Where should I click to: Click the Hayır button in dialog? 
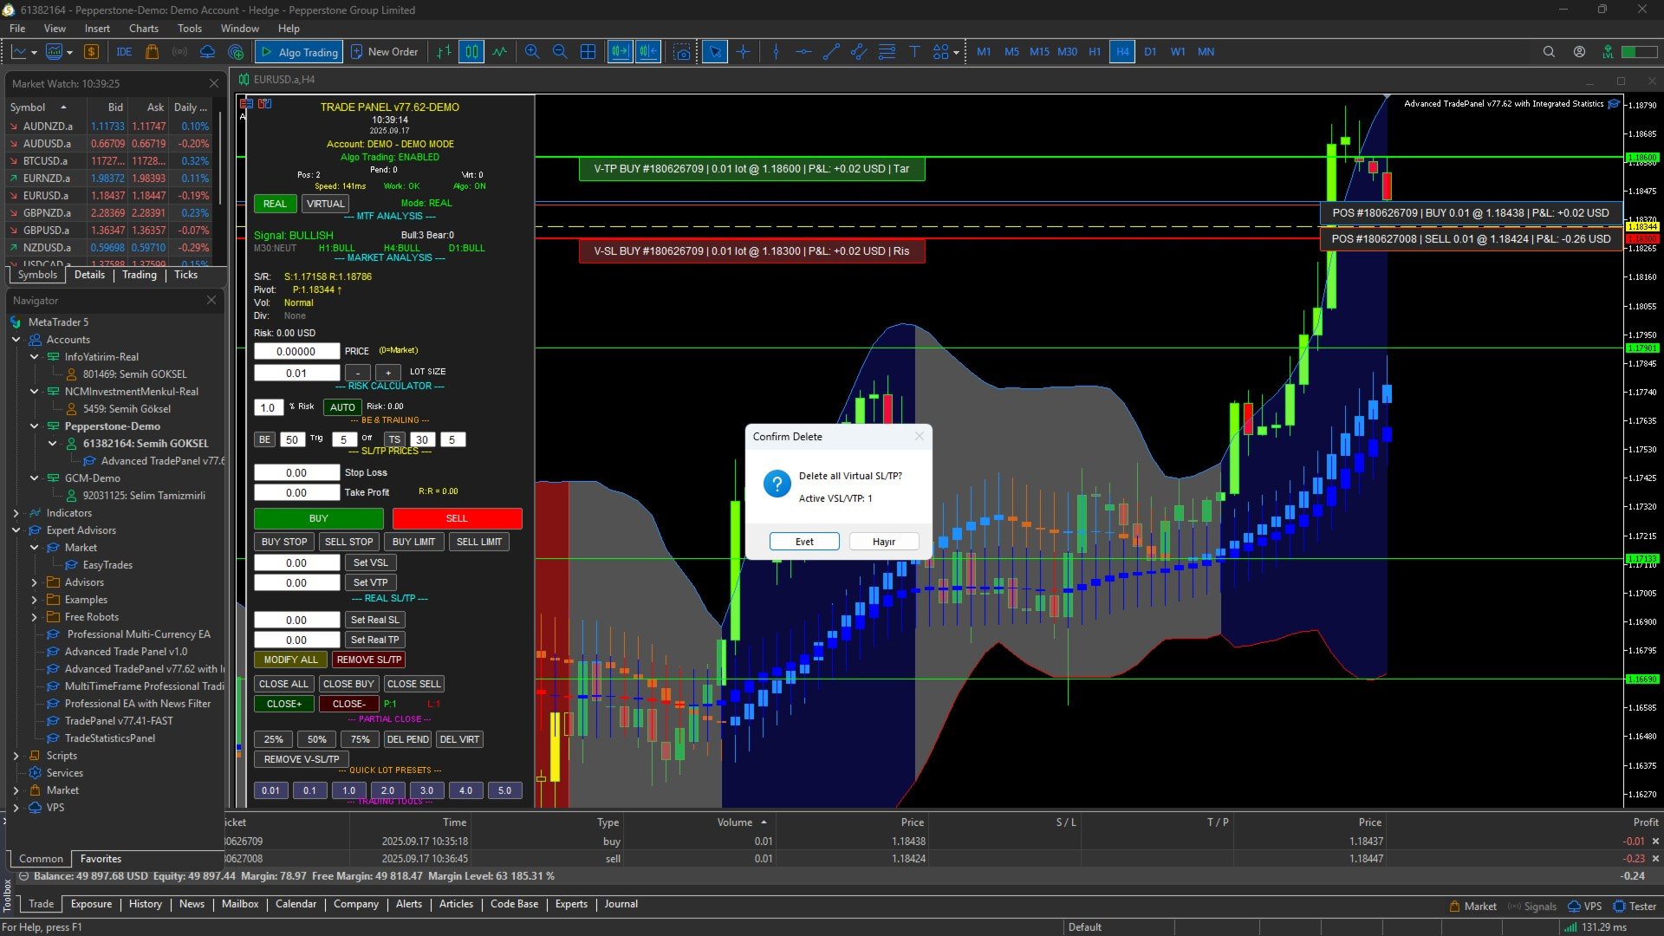[883, 542]
